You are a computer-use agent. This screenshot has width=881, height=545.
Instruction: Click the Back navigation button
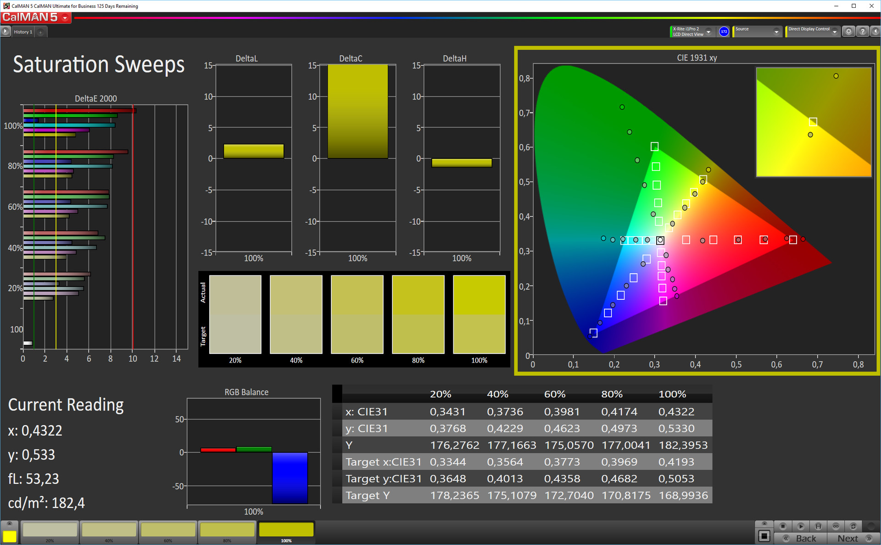[x=800, y=538]
